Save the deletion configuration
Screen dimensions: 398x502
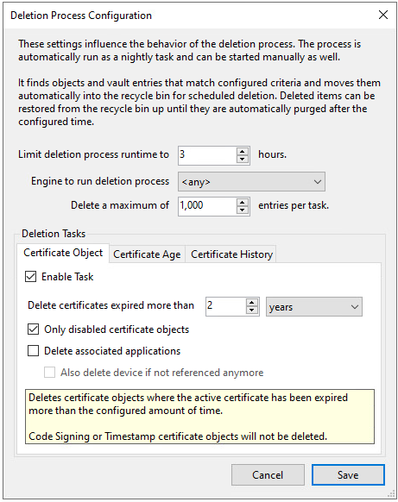click(348, 474)
